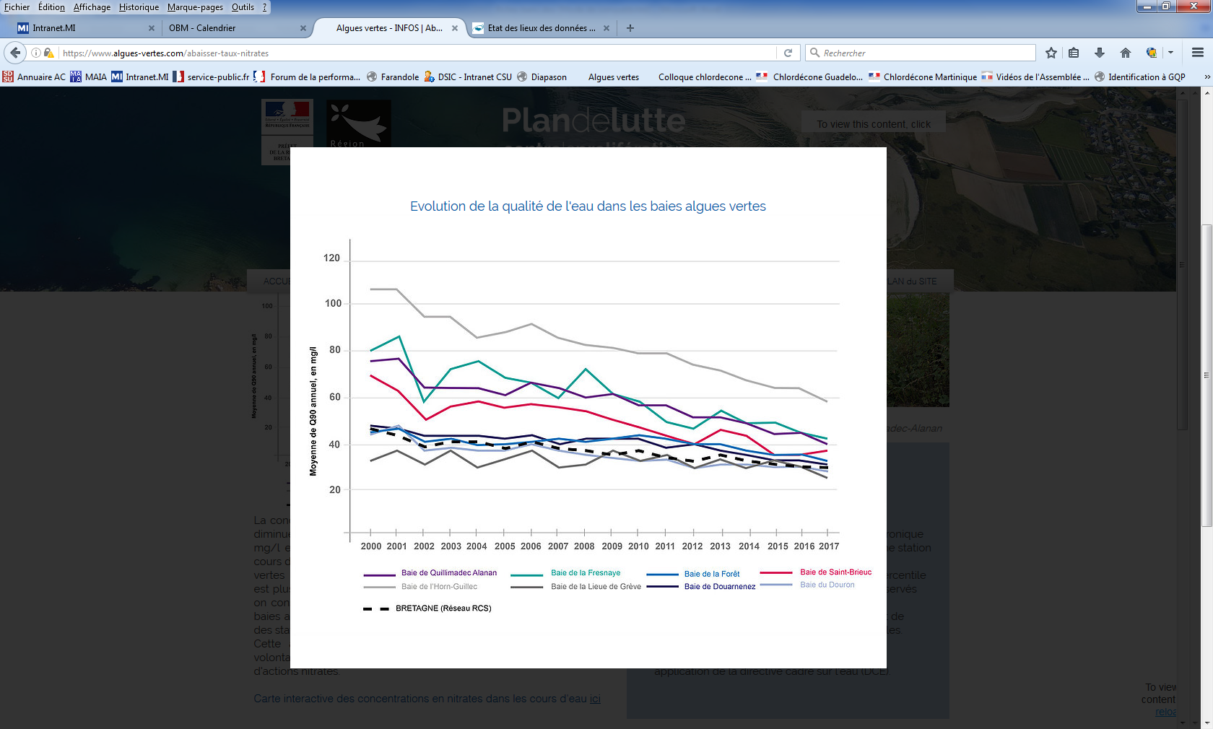Close the Etat des lieux des données tab
Screen dimensions: 1213x729
click(x=606, y=28)
